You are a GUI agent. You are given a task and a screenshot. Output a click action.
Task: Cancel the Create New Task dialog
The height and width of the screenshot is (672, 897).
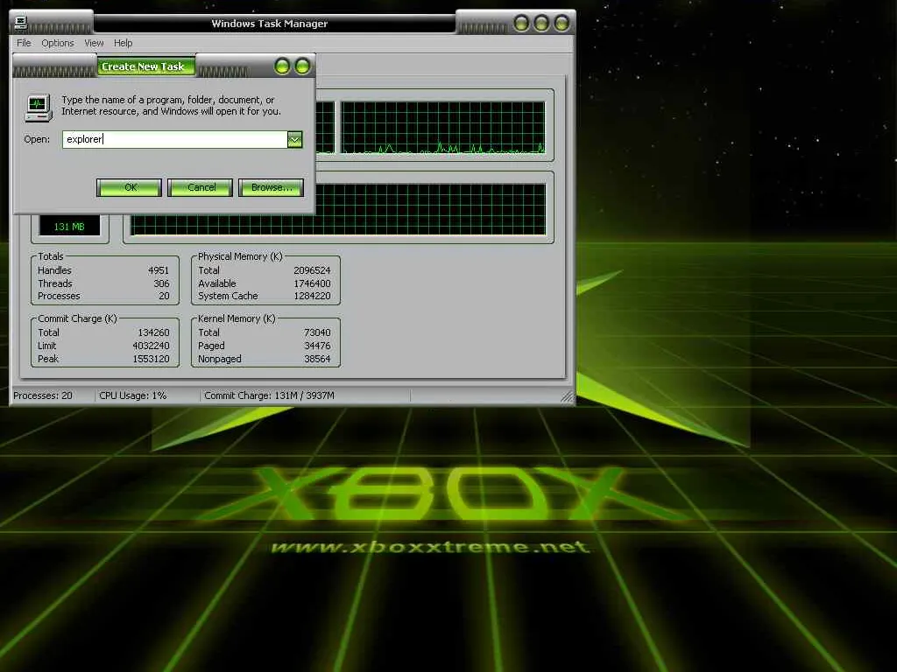[201, 187]
